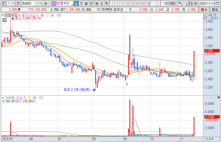Select the 5 interval button

(122, 3)
